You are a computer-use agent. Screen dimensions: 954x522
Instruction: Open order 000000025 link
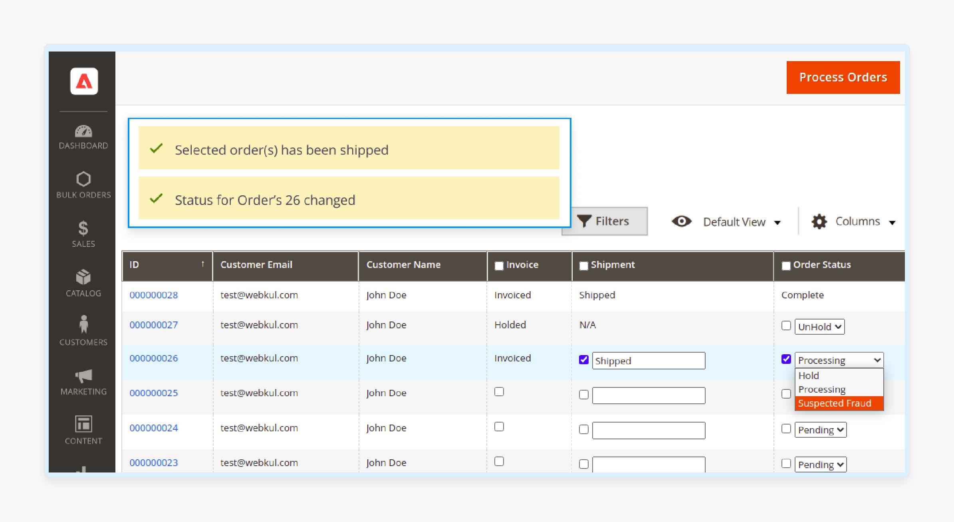(154, 393)
